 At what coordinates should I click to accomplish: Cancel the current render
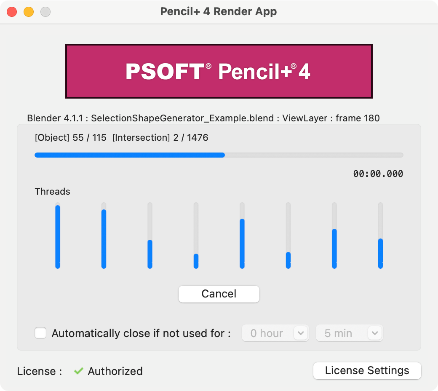pyautogui.click(x=219, y=294)
